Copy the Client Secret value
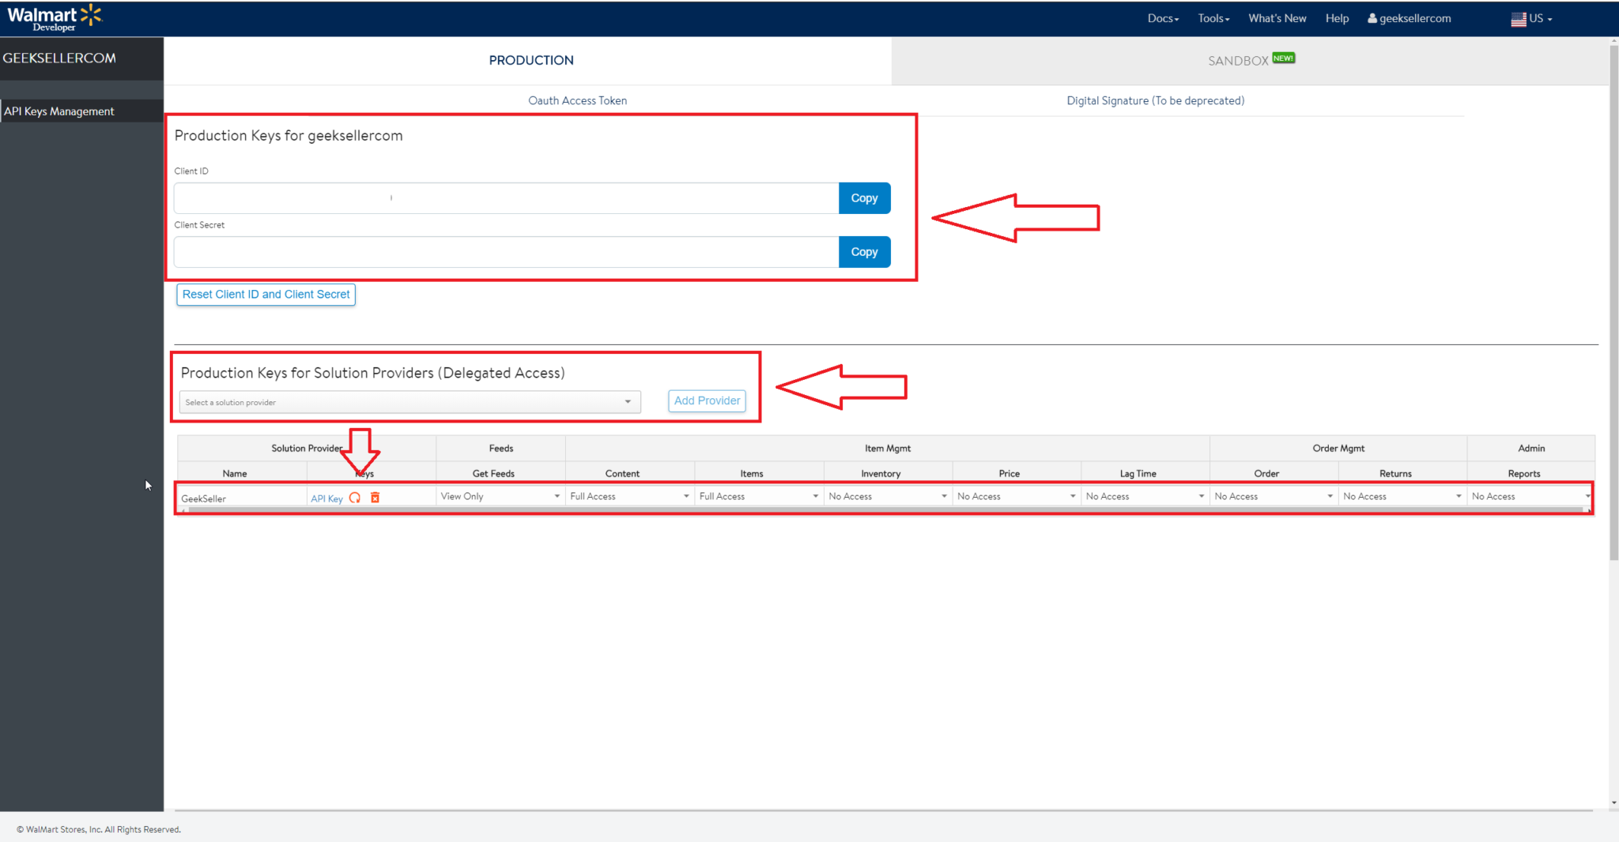Image resolution: width=1619 pixels, height=842 pixels. coord(864,252)
